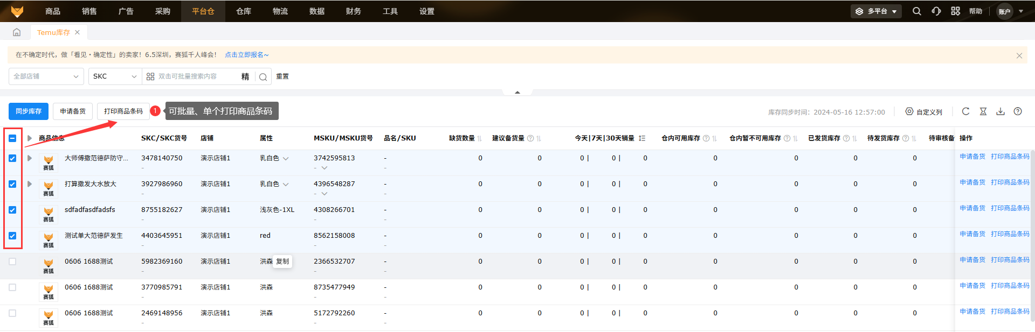Open the global search magnifier icon

click(916, 11)
